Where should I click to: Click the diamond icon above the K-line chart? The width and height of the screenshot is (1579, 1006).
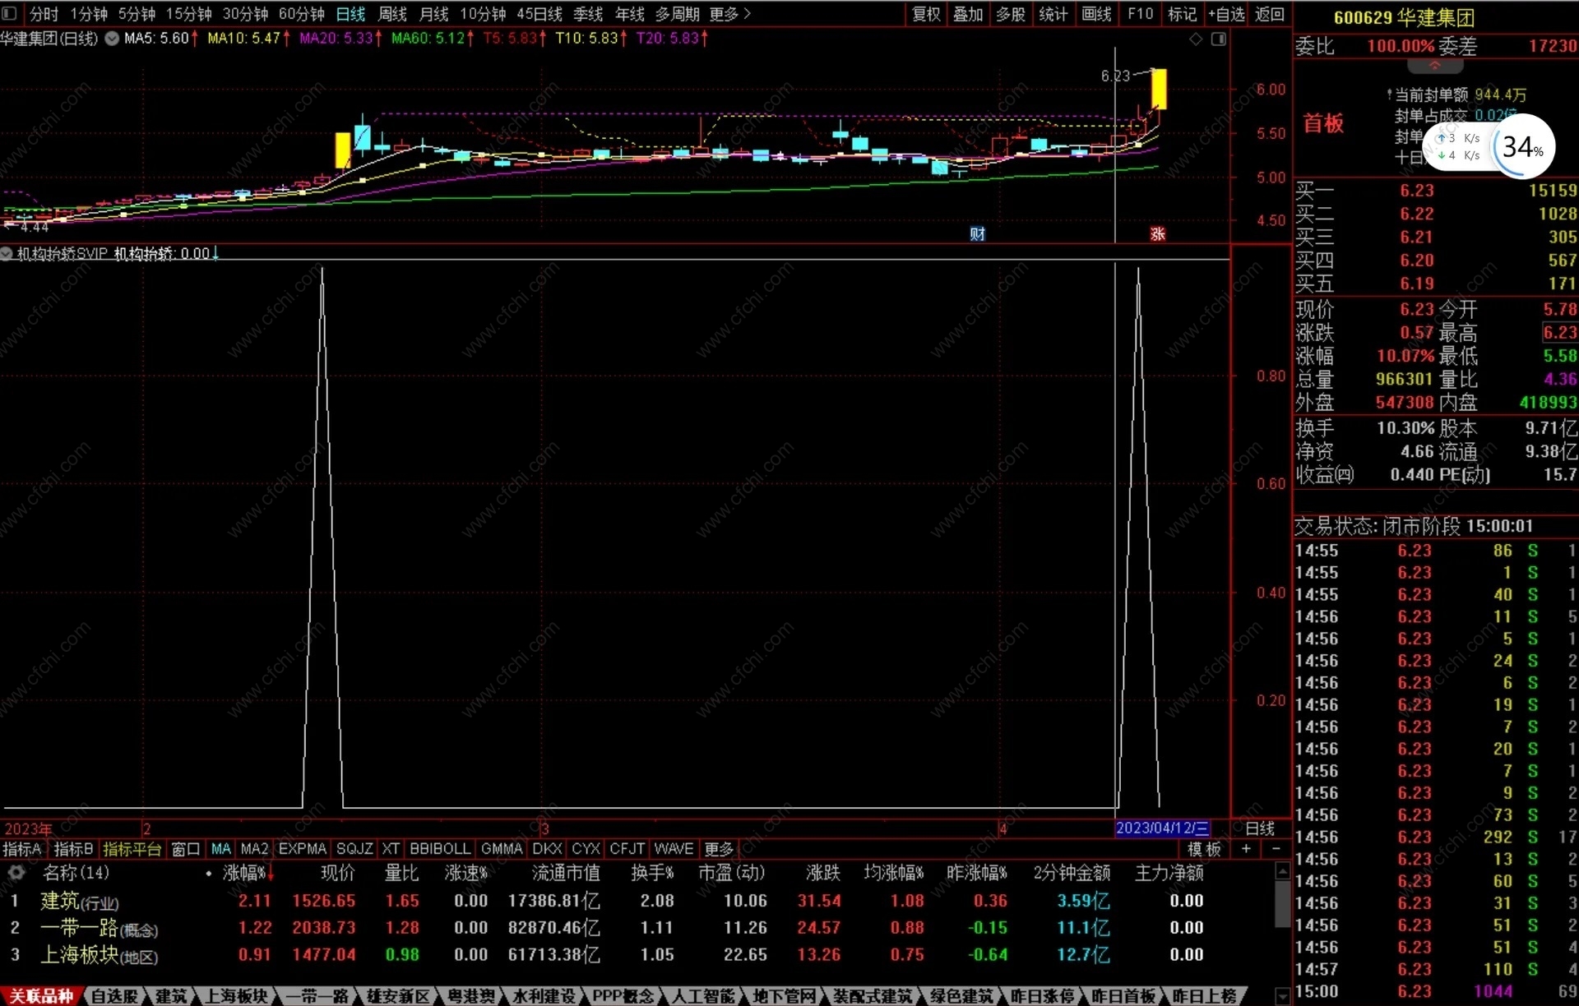click(1196, 39)
